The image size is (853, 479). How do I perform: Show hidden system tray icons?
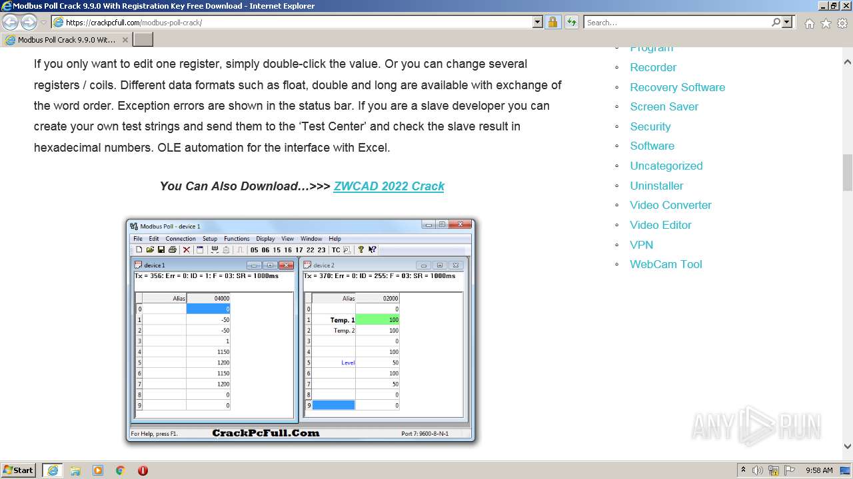click(743, 470)
